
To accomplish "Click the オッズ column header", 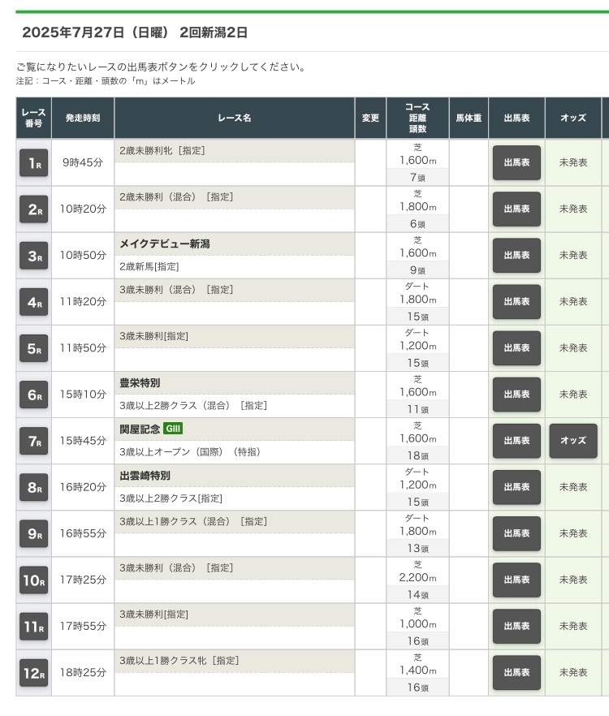I will (x=573, y=118).
